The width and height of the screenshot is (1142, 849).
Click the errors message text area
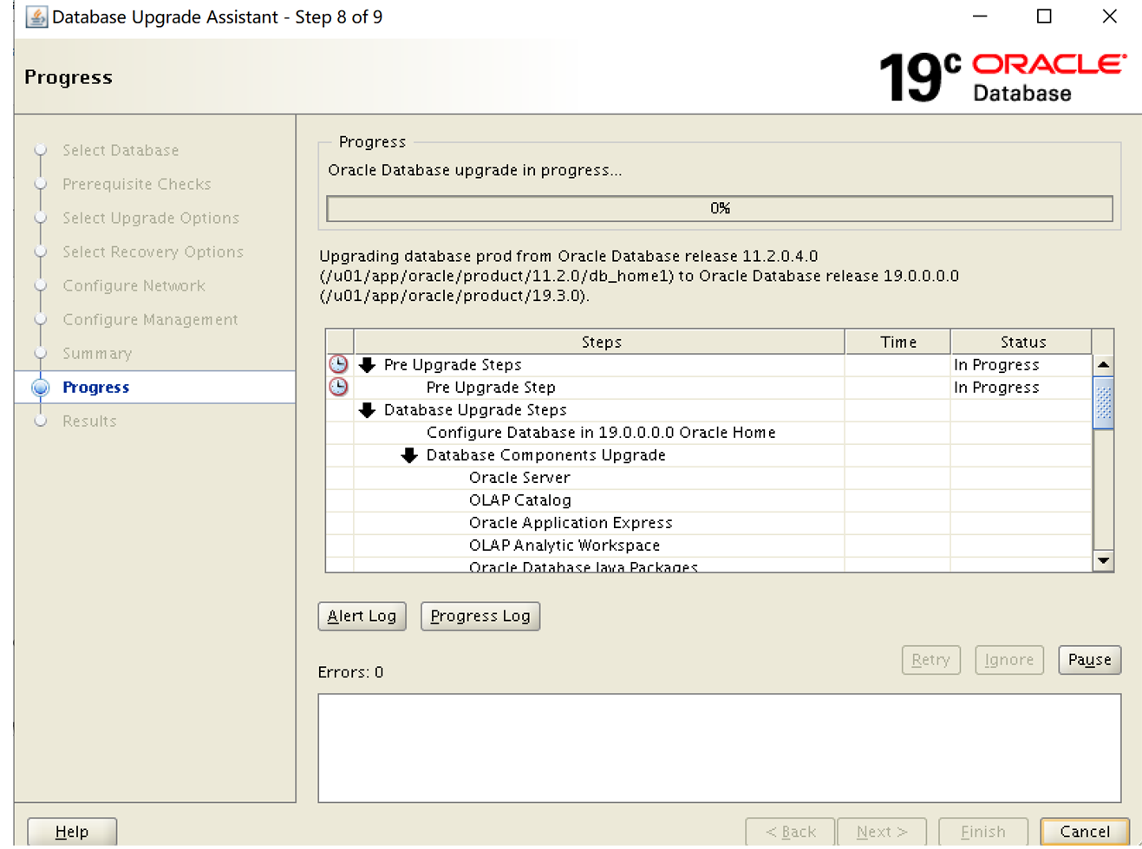point(720,748)
